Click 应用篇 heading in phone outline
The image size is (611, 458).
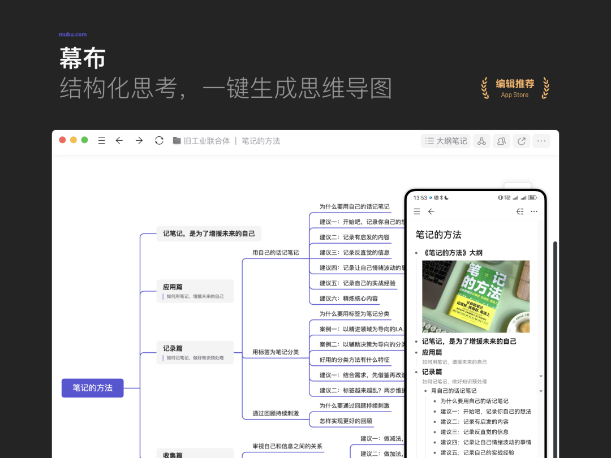click(432, 352)
